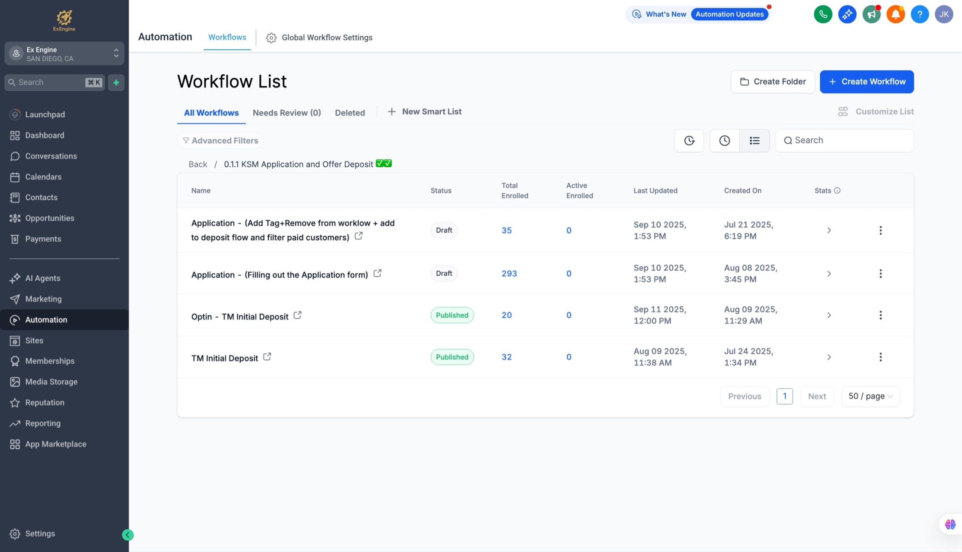Expand the Ex Engine account switcher
Screen dimensions: 962x552
click(64, 53)
